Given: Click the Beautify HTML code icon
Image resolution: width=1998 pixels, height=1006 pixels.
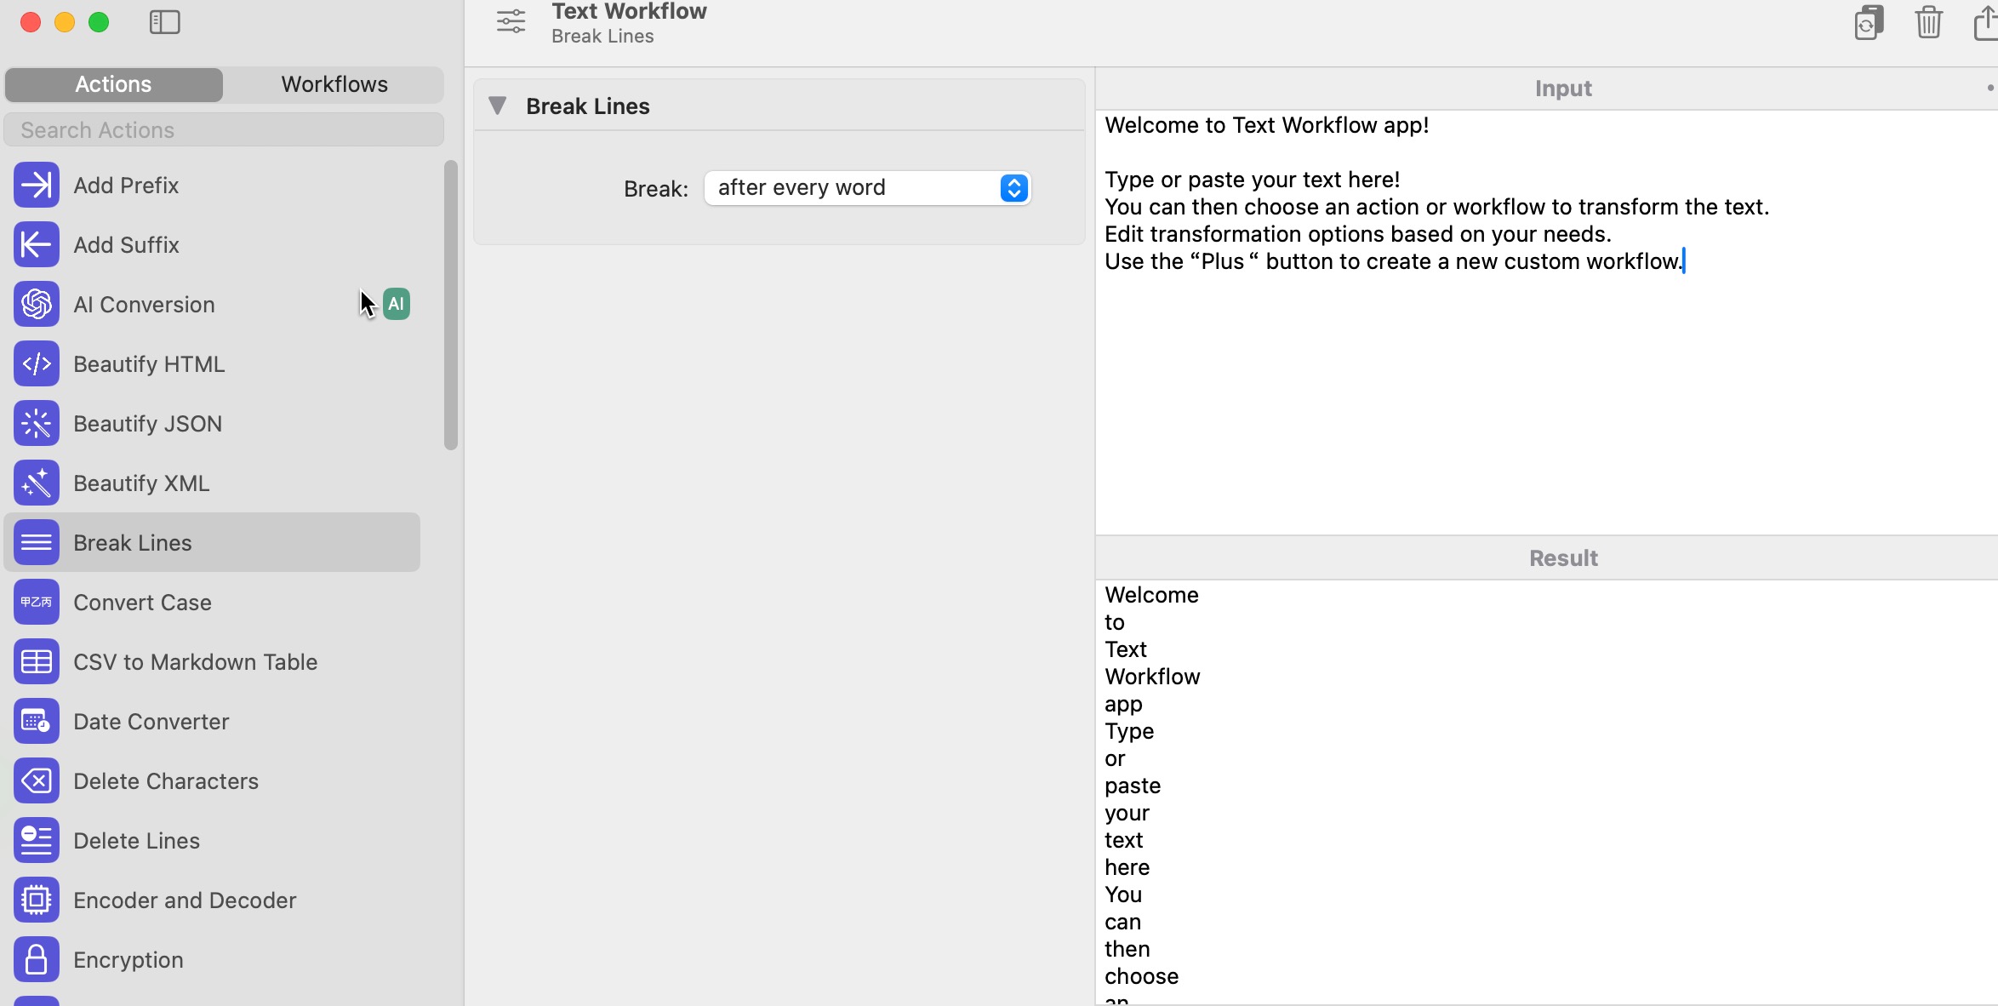Looking at the screenshot, I should [37, 363].
